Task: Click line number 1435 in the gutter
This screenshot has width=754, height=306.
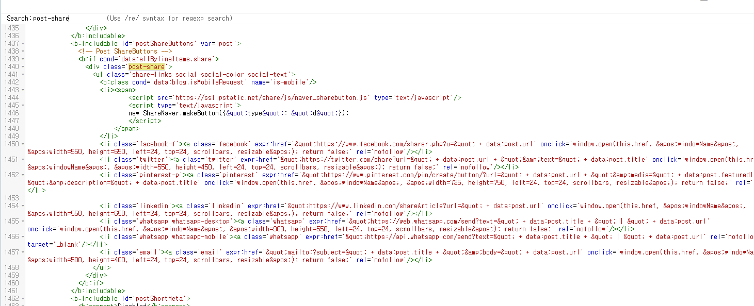Action: point(11,28)
